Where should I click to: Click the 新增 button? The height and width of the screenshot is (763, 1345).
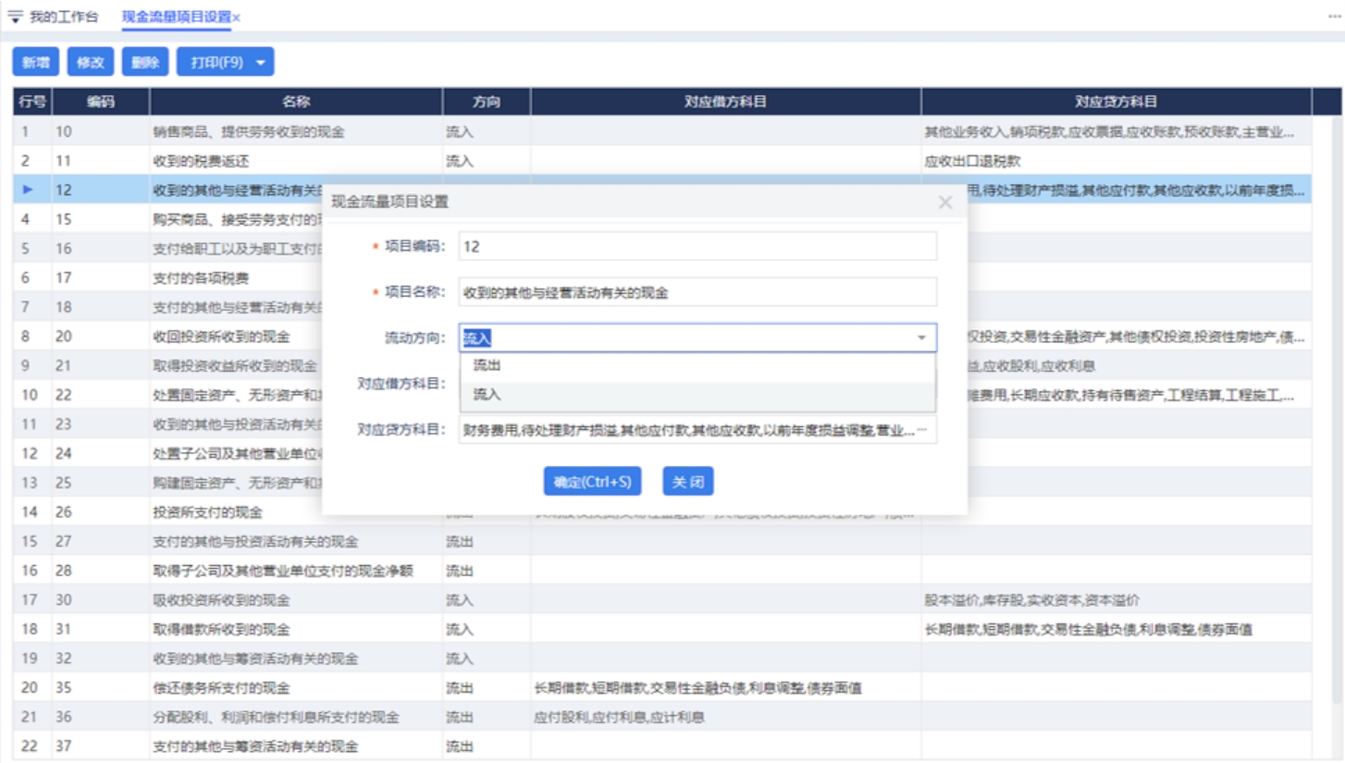pos(36,63)
